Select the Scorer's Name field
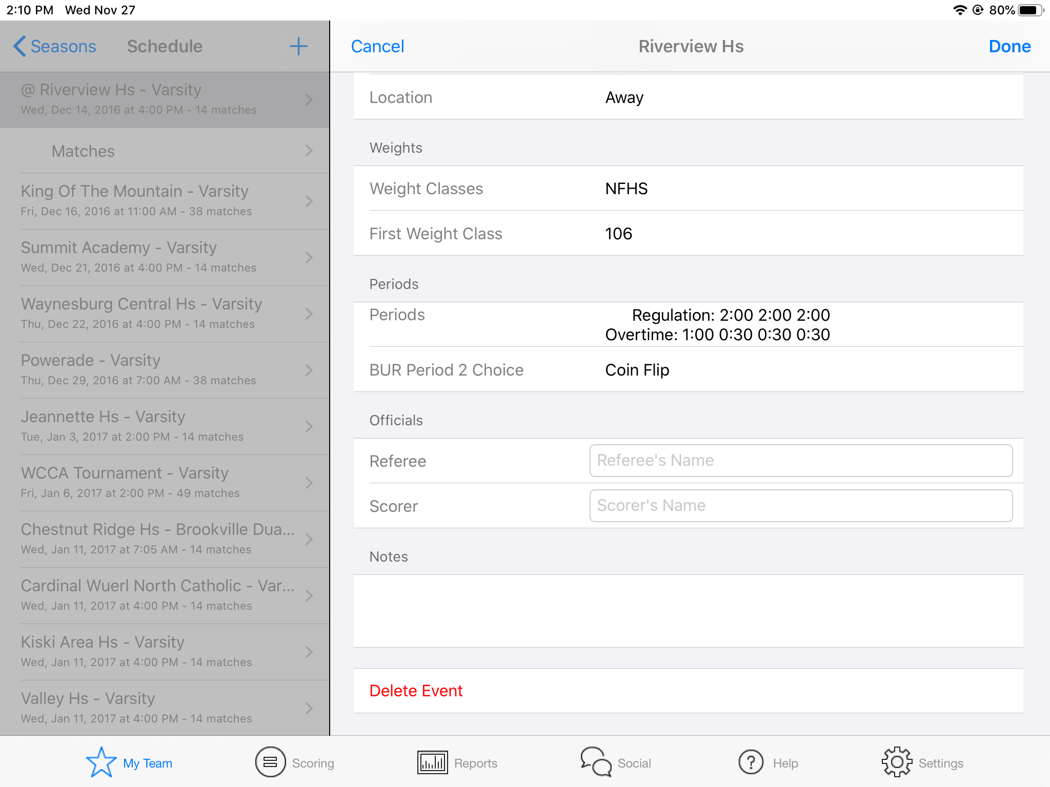This screenshot has width=1050, height=787. click(801, 506)
